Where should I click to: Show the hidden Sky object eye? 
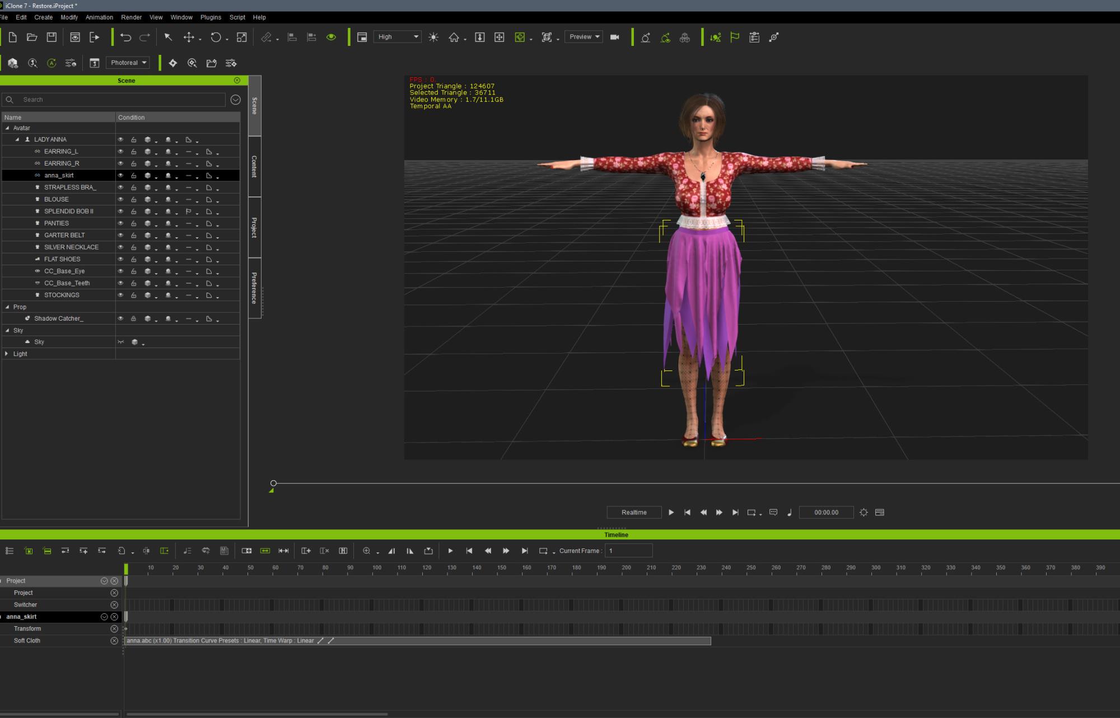(x=120, y=342)
